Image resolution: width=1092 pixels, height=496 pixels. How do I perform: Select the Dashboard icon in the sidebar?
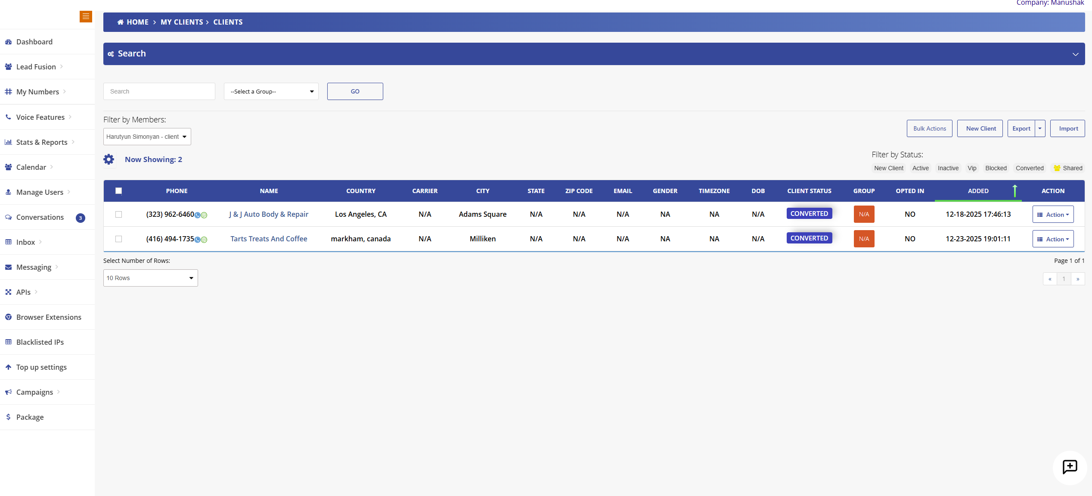point(9,41)
